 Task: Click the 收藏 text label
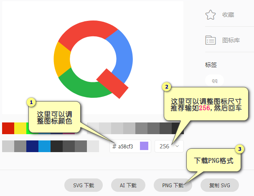[x=228, y=15]
